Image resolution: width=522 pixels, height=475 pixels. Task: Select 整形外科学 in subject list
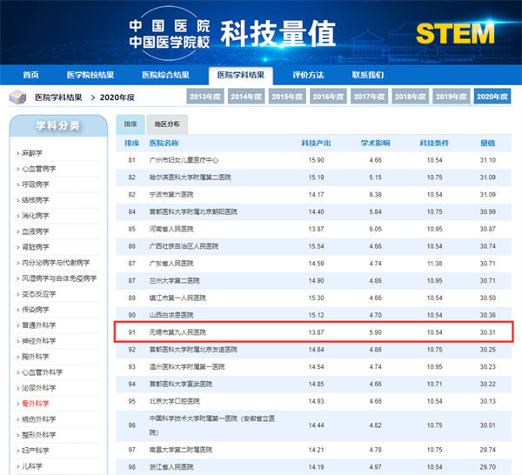38,435
